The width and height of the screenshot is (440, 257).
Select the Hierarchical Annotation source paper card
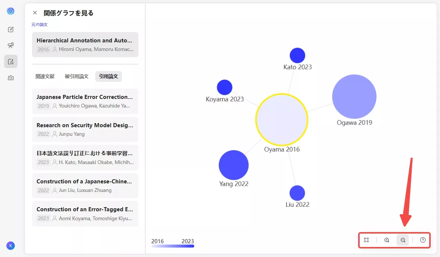tap(85, 45)
